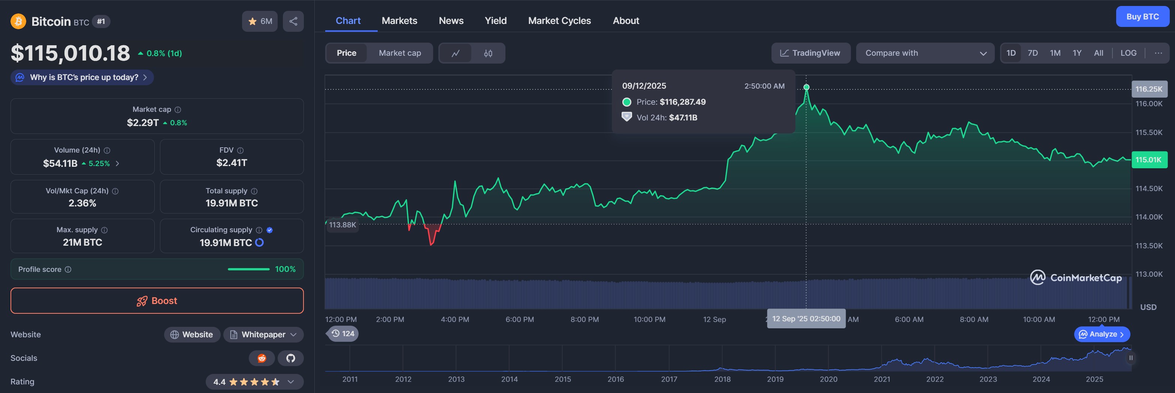Switch to the Markets tab

(x=399, y=21)
